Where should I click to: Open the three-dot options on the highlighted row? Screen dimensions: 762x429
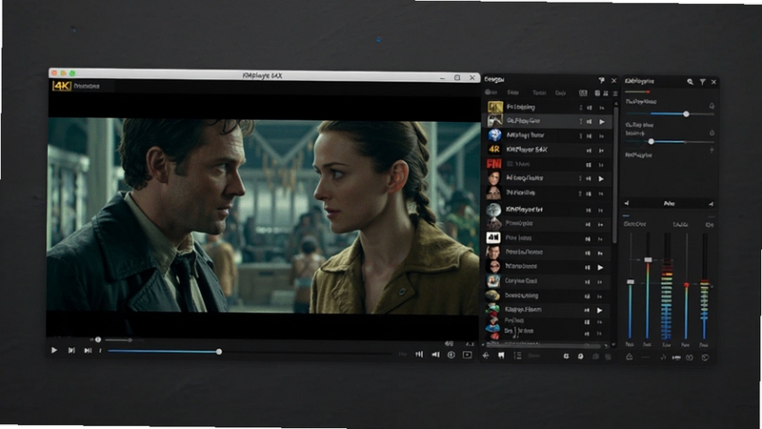[x=580, y=121]
